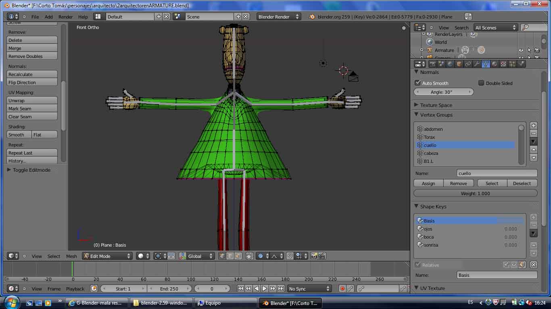Open the Modifiers wrench tab in Properties
The image size is (551, 309).
477,64
